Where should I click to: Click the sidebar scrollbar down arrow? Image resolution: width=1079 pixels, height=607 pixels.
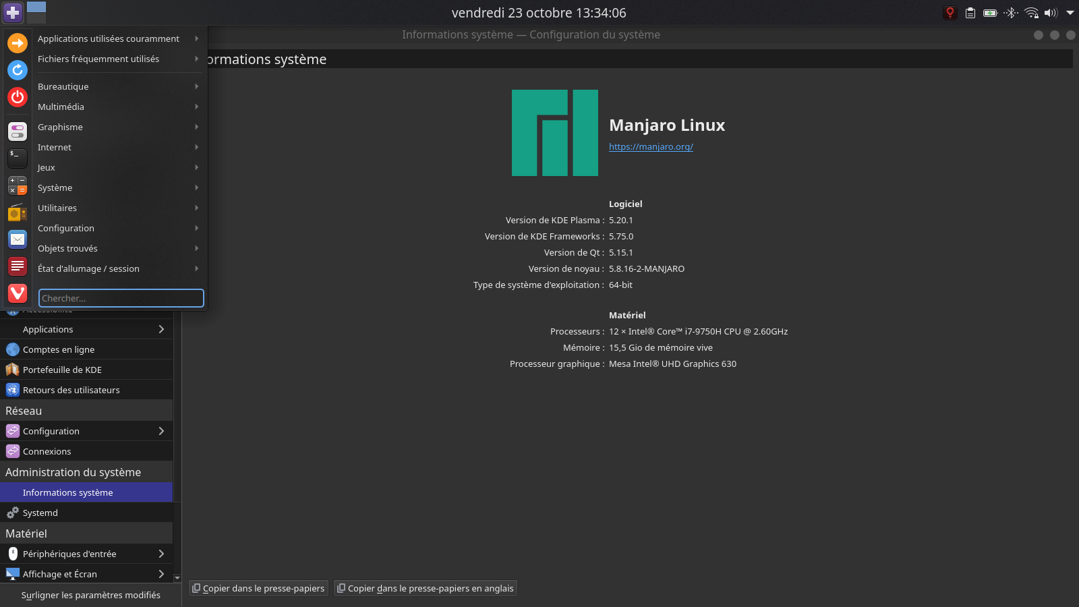[177, 578]
